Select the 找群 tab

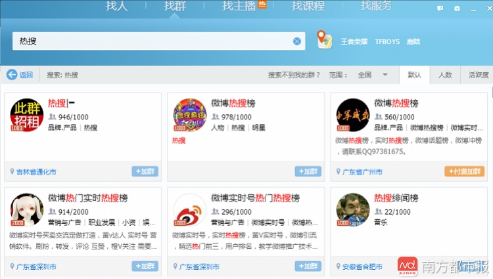point(175,6)
